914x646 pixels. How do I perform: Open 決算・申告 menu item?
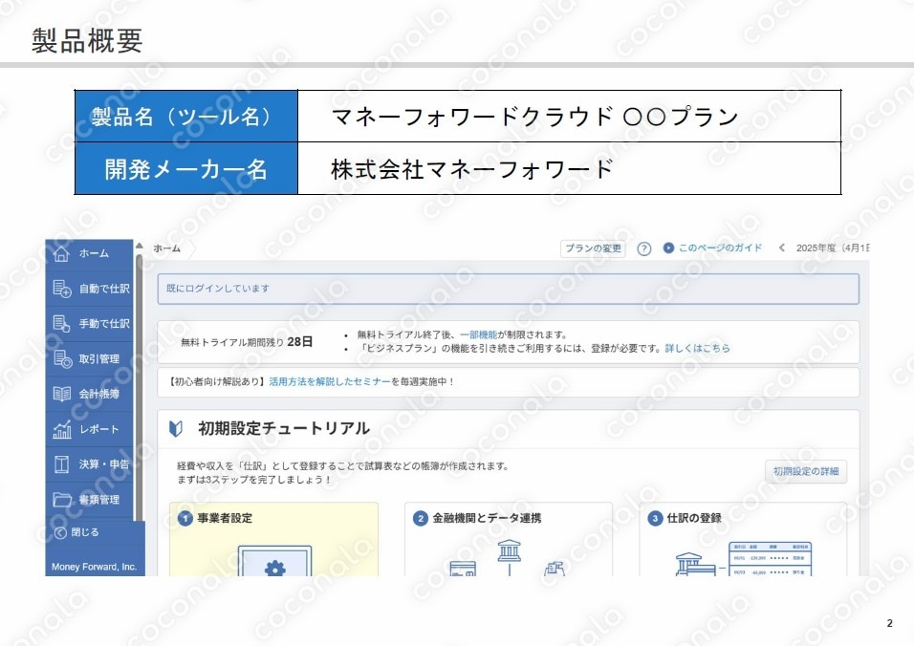coord(90,464)
